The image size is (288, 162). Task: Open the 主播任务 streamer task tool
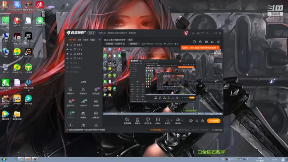(96, 115)
